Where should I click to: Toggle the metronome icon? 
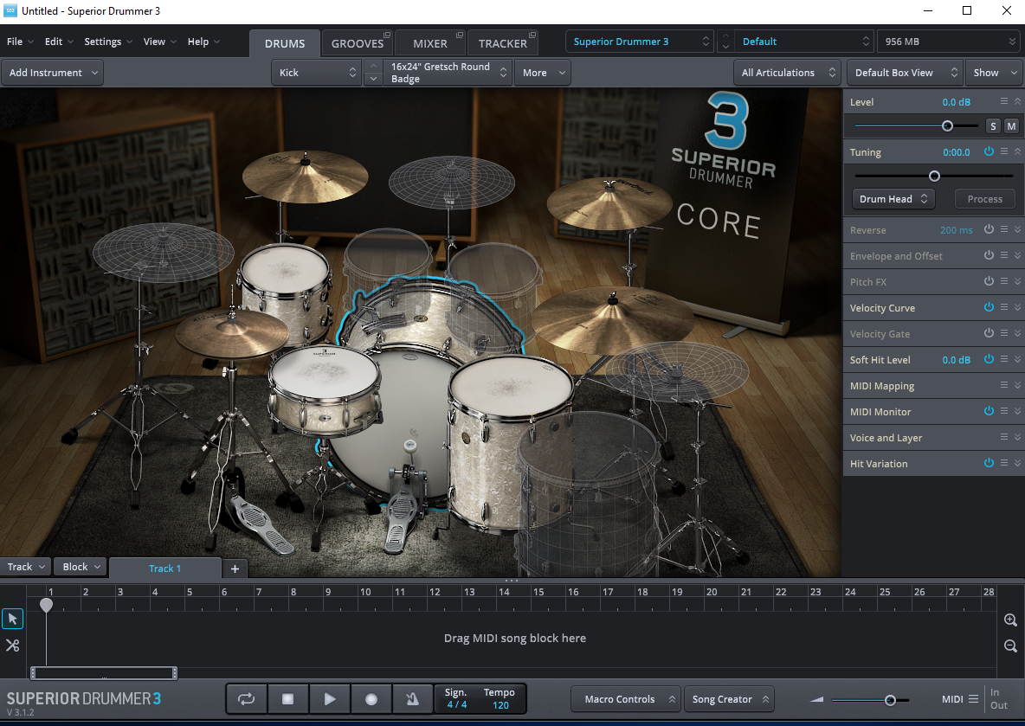(412, 699)
